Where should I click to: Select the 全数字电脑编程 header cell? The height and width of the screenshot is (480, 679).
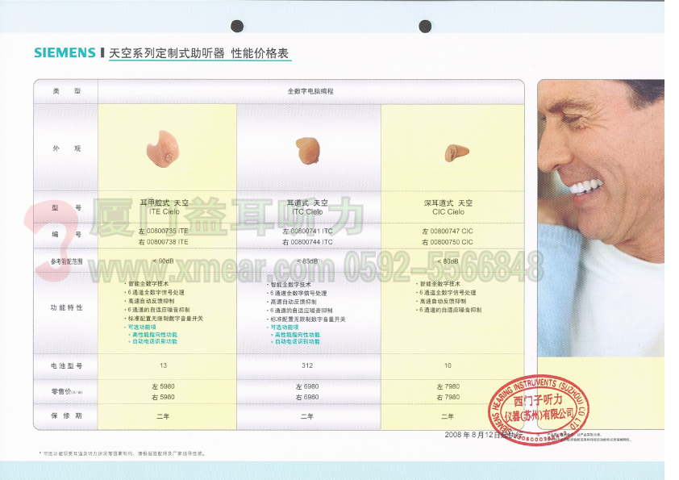point(310,91)
